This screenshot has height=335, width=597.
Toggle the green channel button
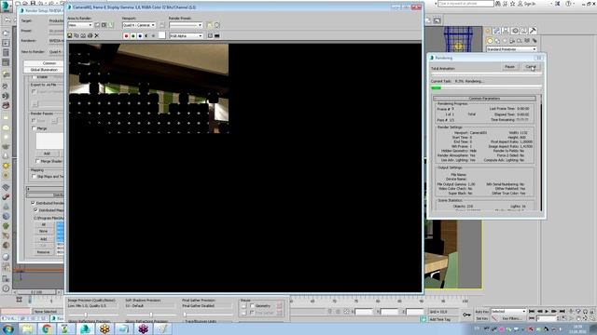pos(133,35)
